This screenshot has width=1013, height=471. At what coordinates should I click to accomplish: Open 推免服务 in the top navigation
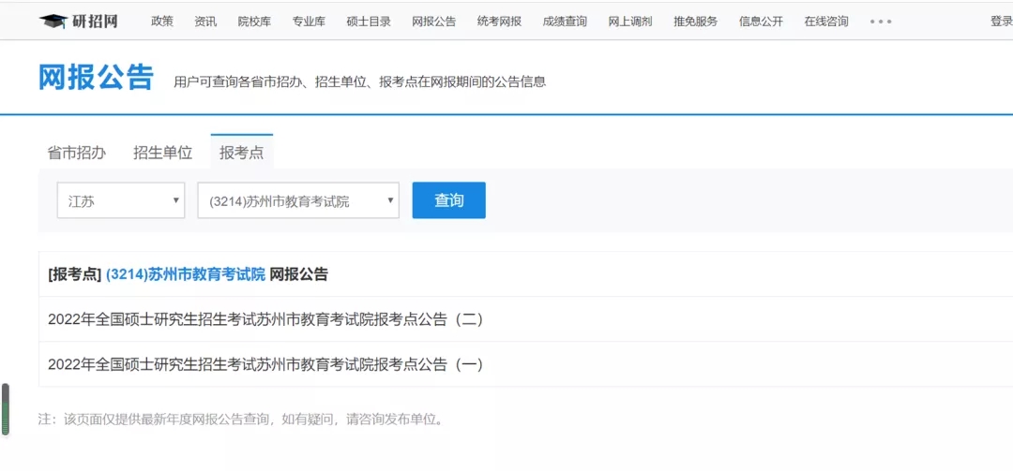point(696,22)
